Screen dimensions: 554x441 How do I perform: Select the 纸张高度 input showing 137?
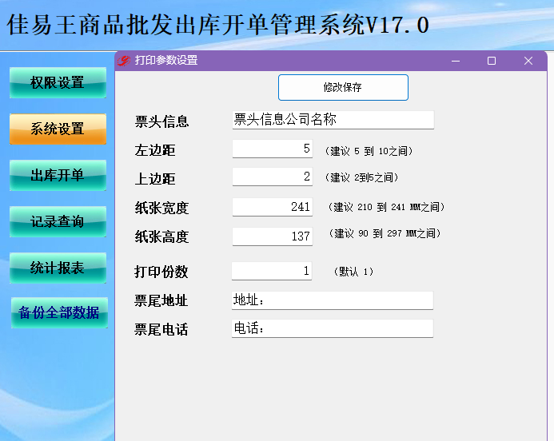click(272, 236)
